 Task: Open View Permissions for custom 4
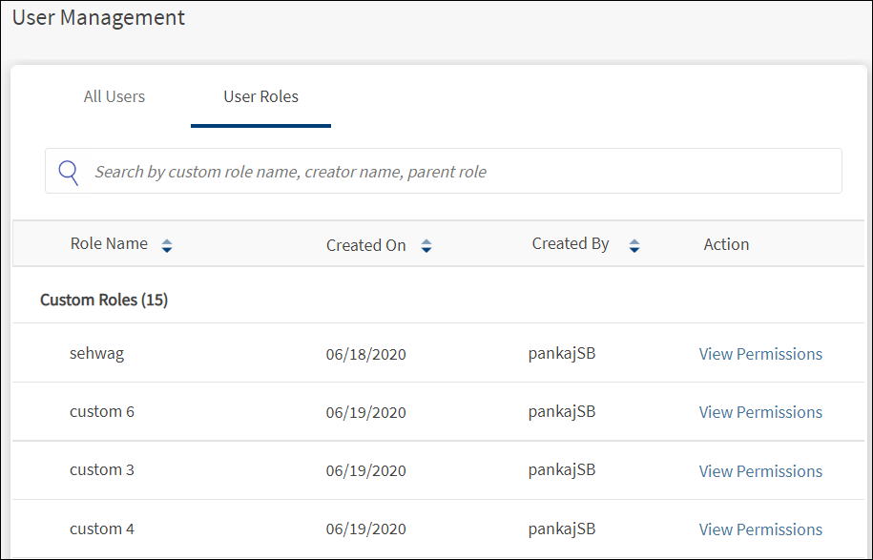pyautogui.click(x=760, y=529)
